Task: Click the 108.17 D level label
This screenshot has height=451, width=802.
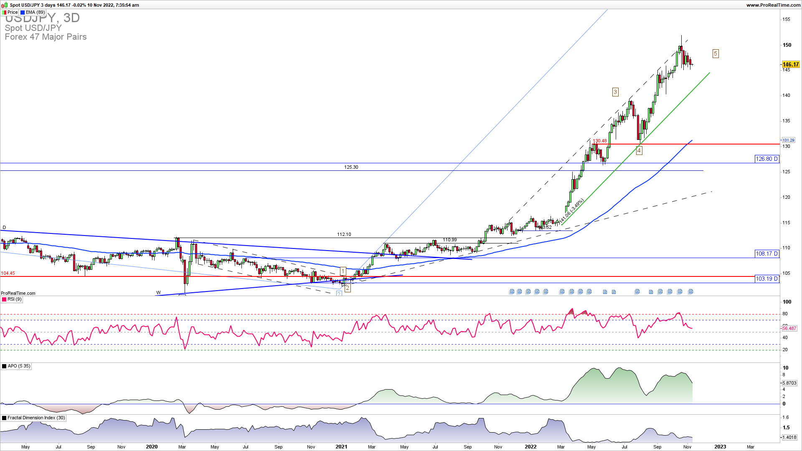Action: (x=767, y=253)
